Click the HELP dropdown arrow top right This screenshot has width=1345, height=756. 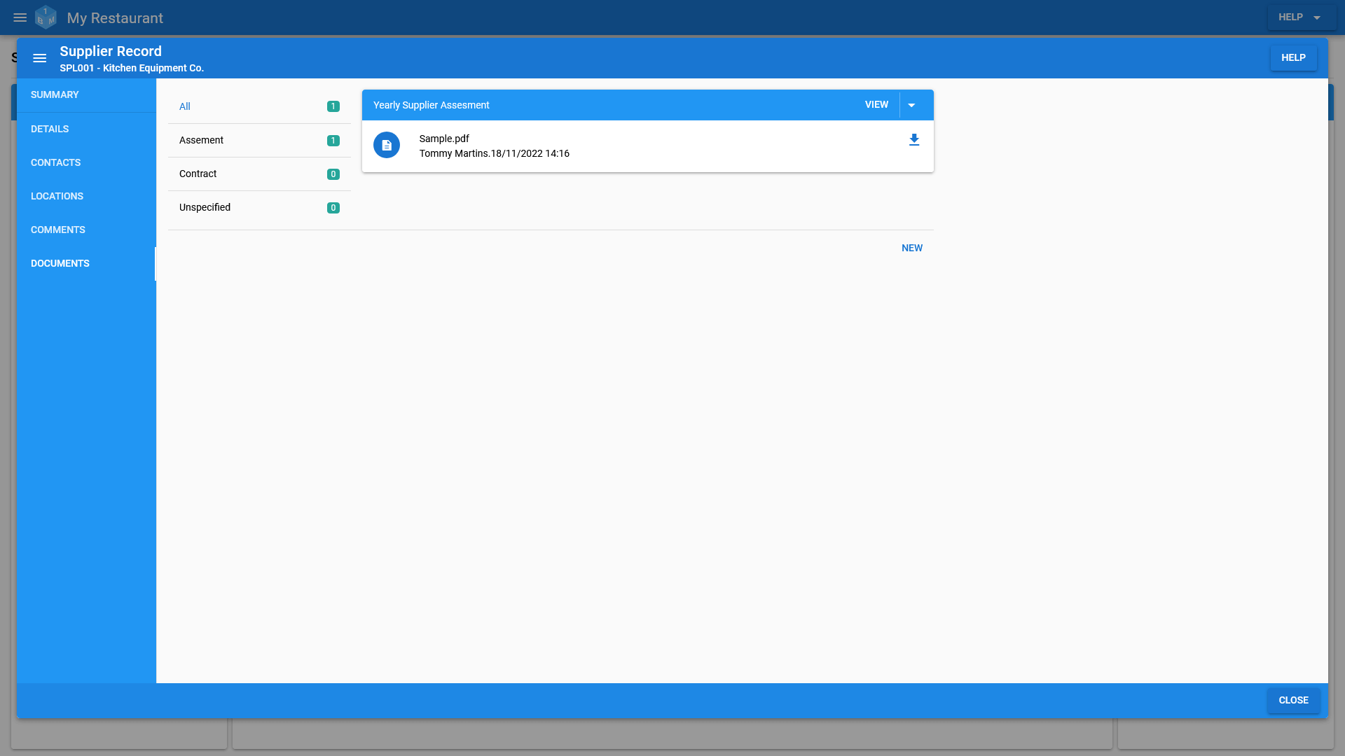point(1316,17)
